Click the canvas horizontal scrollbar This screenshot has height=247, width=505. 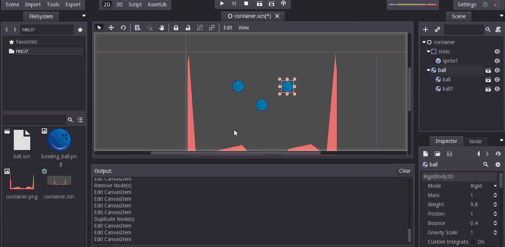click(x=235, y=153)
